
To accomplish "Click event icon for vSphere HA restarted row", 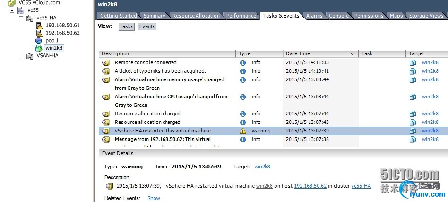I will [106, 131].
